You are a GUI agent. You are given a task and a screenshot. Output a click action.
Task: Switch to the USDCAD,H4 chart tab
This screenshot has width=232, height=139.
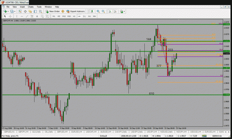tap(196, 132)
